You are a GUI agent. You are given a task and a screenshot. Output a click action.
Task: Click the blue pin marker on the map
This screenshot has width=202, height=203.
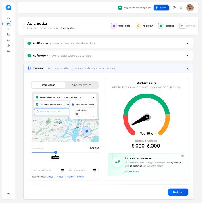[86, 131]
